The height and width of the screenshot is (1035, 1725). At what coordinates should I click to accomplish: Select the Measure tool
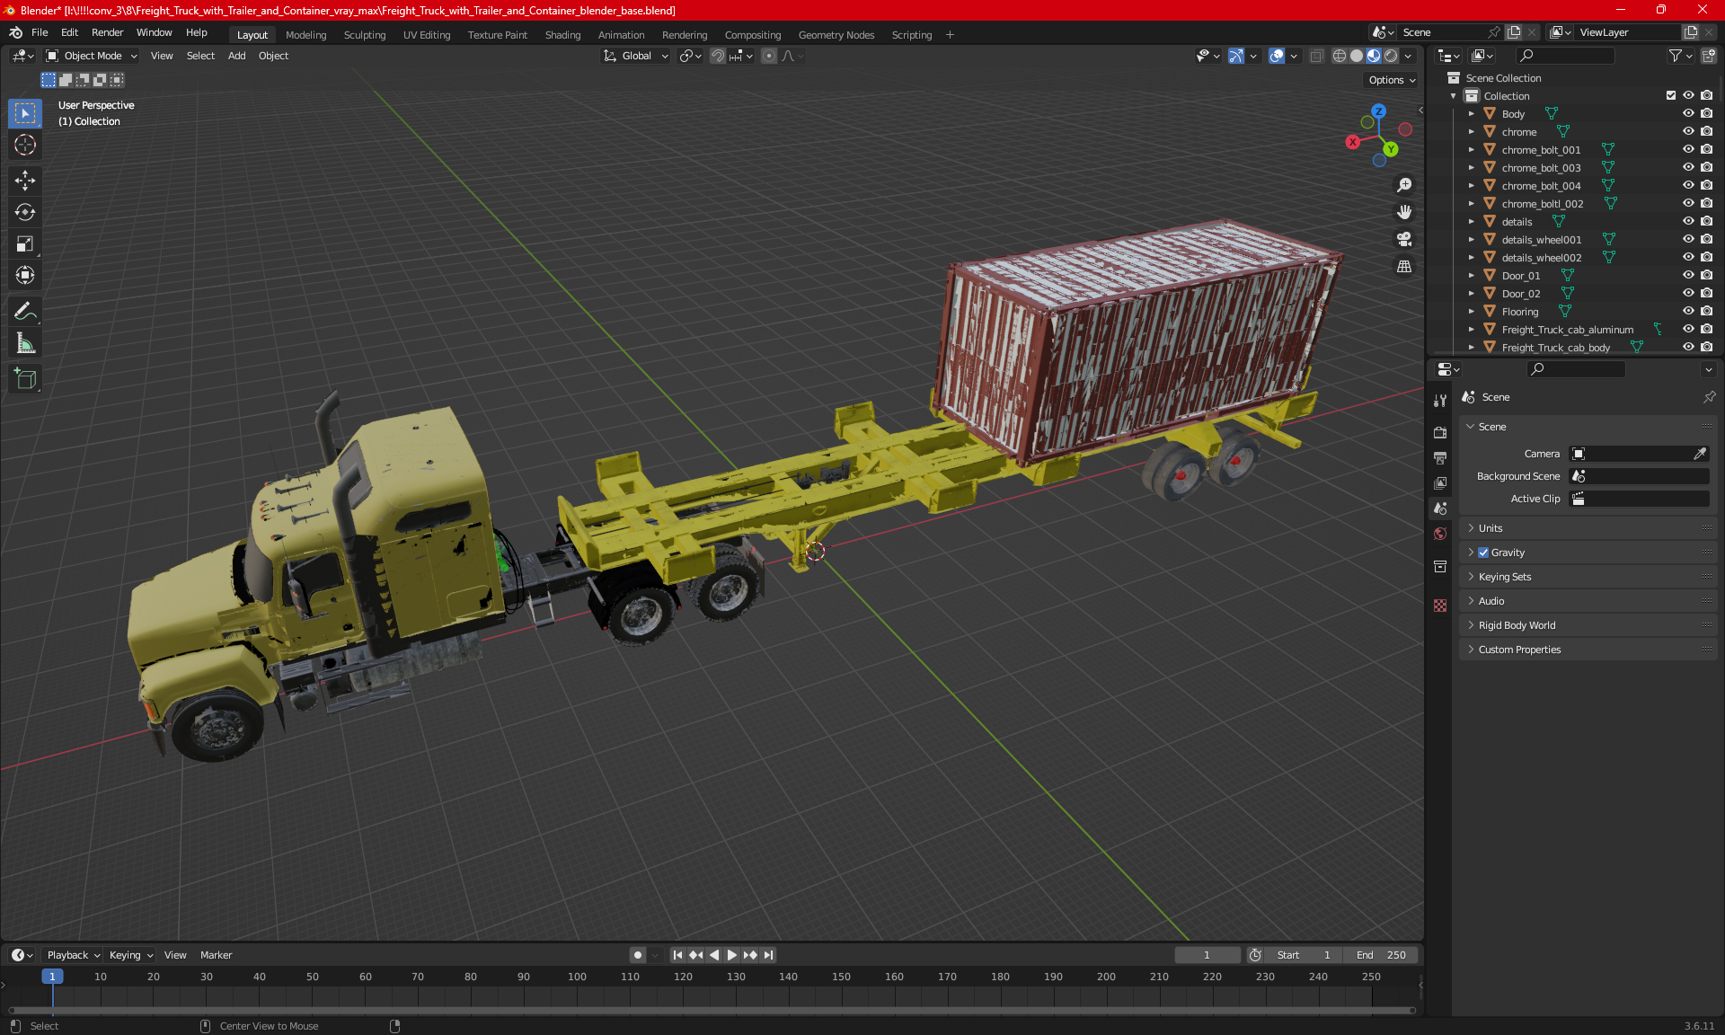pyautogui.click(x=24, y=343)
